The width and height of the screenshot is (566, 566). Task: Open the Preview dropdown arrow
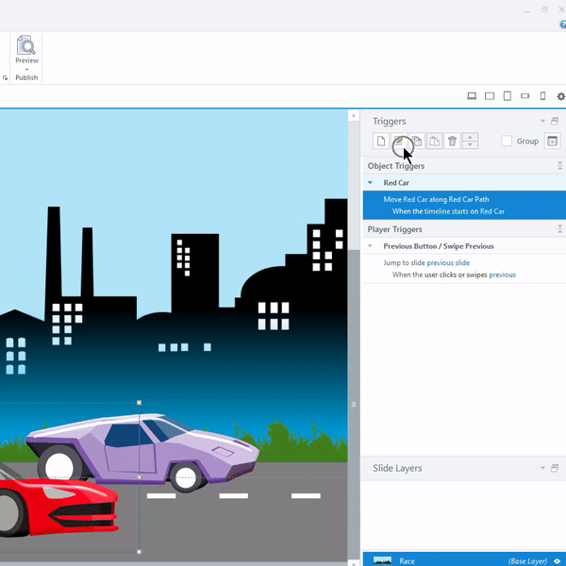[x=26, y=69]
